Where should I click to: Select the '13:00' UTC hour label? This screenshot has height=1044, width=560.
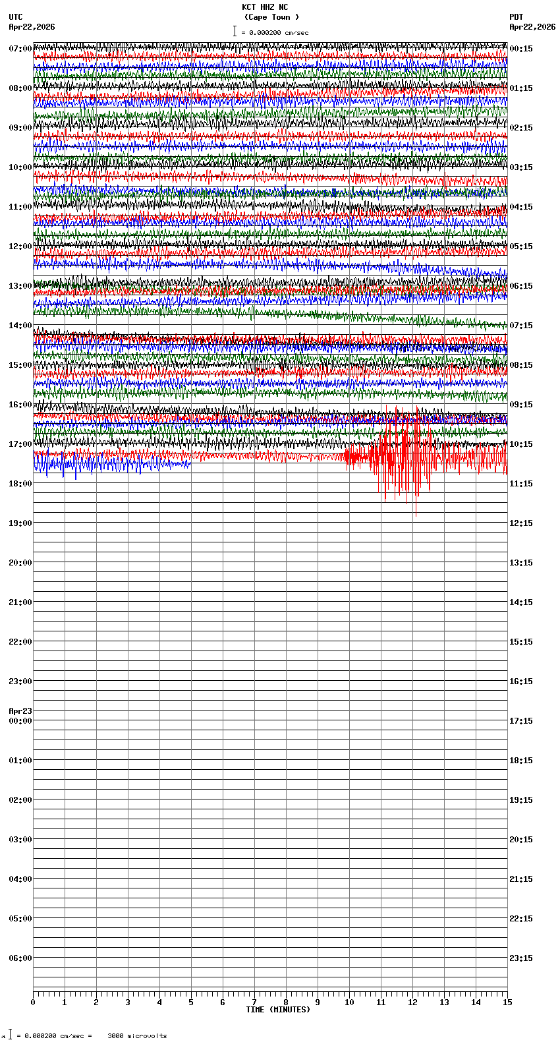(x=20, y=286)
